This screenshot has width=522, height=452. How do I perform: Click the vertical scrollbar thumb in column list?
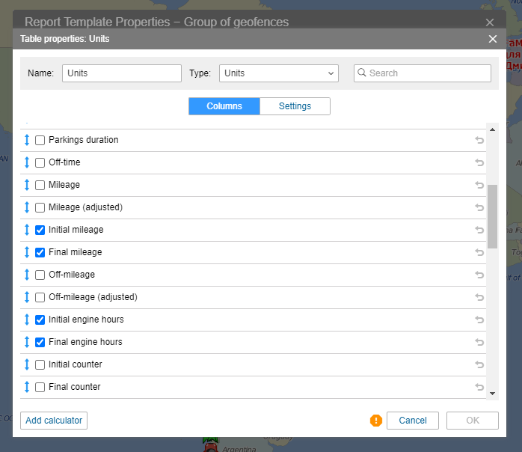pyautogui.click(x=492, y=216)
